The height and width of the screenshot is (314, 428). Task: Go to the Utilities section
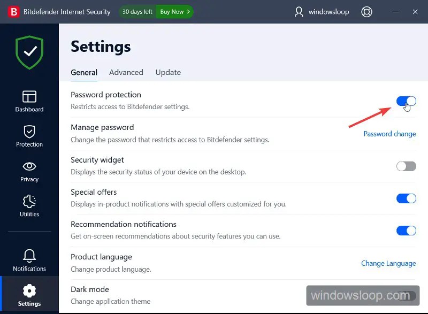[x=29, y=206]
